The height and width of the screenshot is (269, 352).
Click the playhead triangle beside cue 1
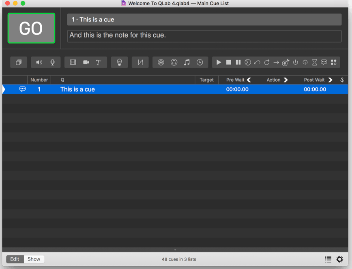[4, 89]
